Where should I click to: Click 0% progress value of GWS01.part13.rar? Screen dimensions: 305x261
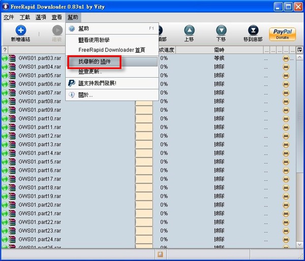tap(164, 144)
